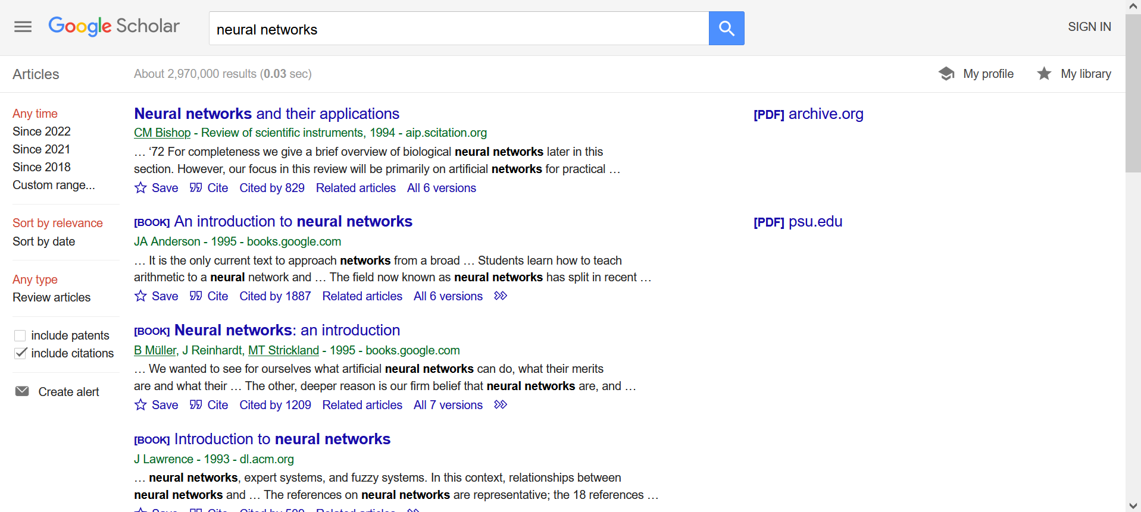The width and height of the screenshot is (1141, 512).
Task: Filter results Since 2021
Action: point(42,149)
